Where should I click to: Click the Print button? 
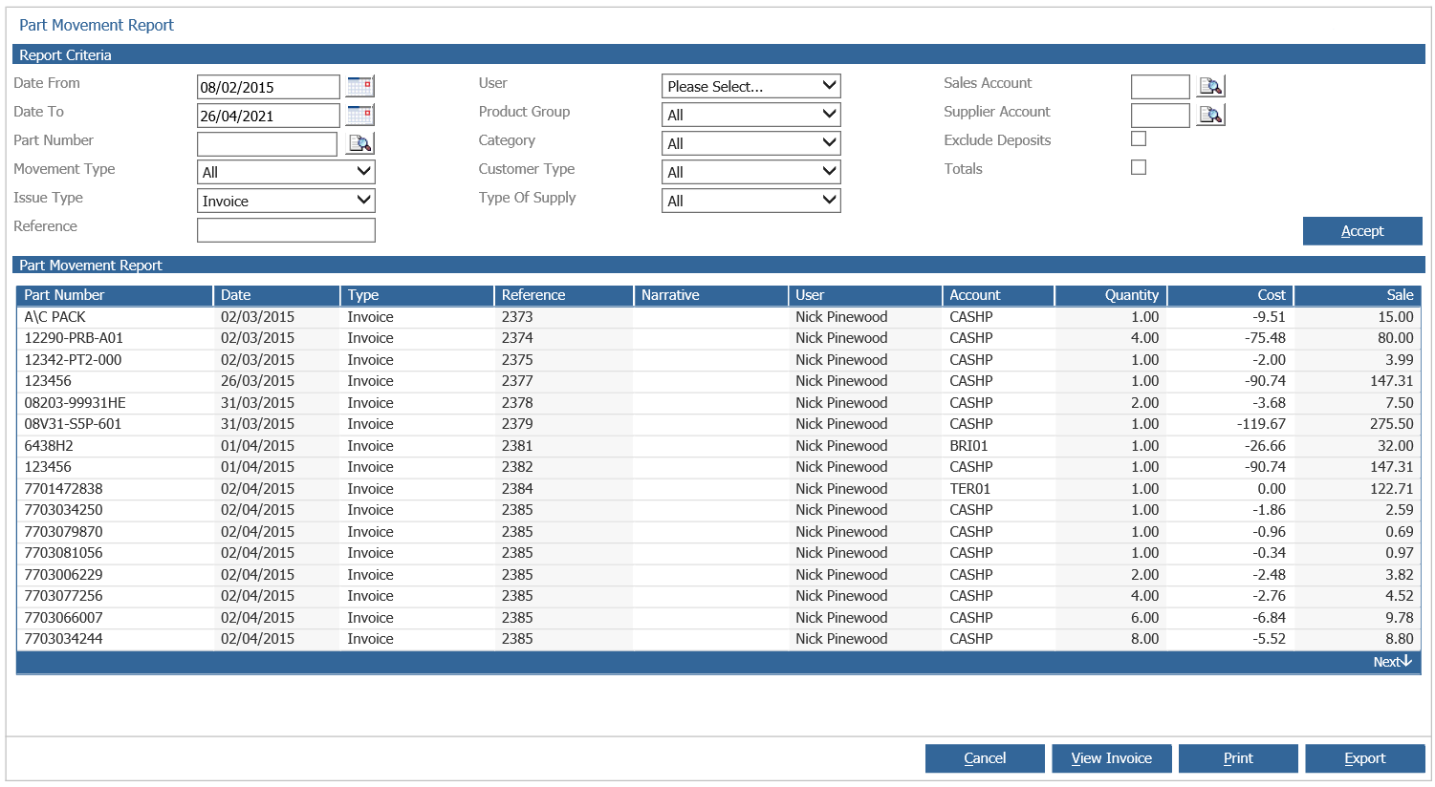point(1238,758)
